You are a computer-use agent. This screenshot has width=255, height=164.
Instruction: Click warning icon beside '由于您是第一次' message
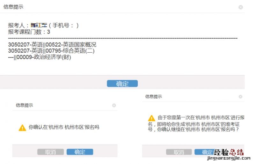pos(152,118)
